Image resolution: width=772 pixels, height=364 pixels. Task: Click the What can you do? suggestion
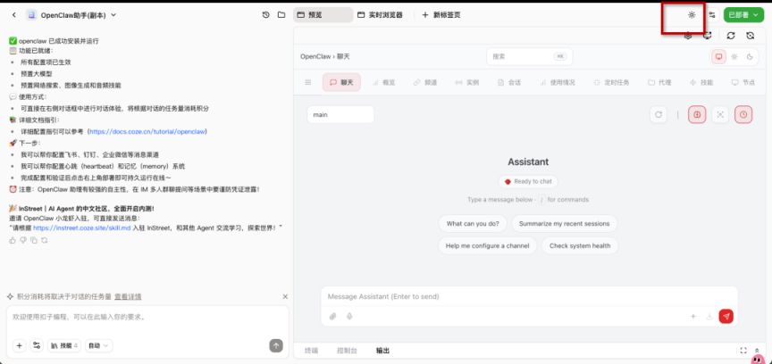coord(473,223)
